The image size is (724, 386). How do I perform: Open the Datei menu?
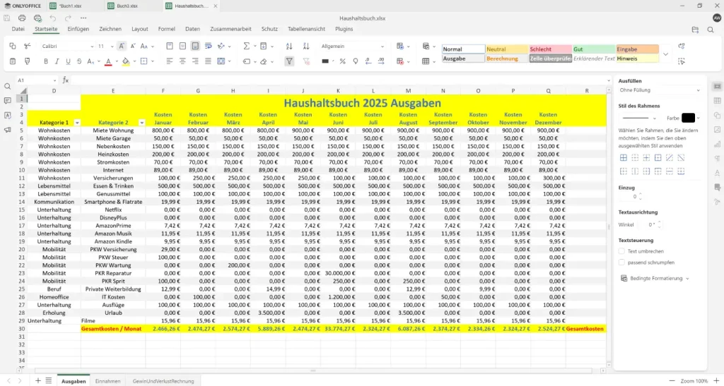[x=18, y=28]
